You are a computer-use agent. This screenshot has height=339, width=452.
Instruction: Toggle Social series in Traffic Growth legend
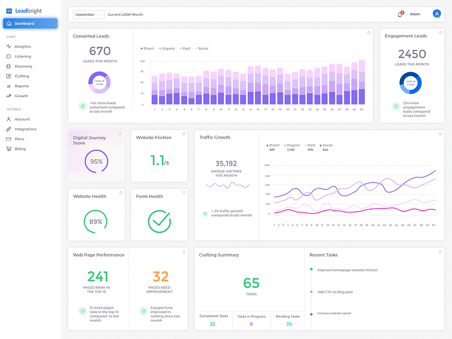tap(326, 145)
